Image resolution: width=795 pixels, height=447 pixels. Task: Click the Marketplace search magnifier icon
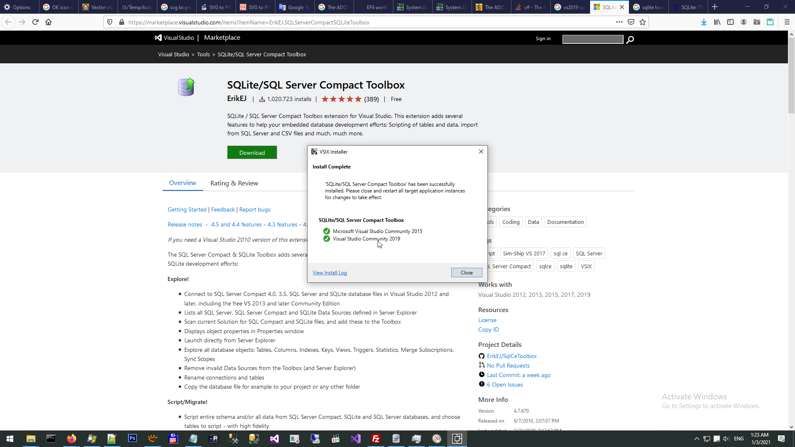coord(630,40)
